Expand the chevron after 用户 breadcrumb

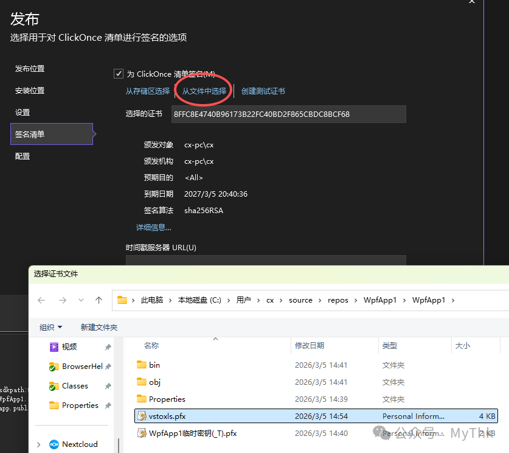pos(258,300)
